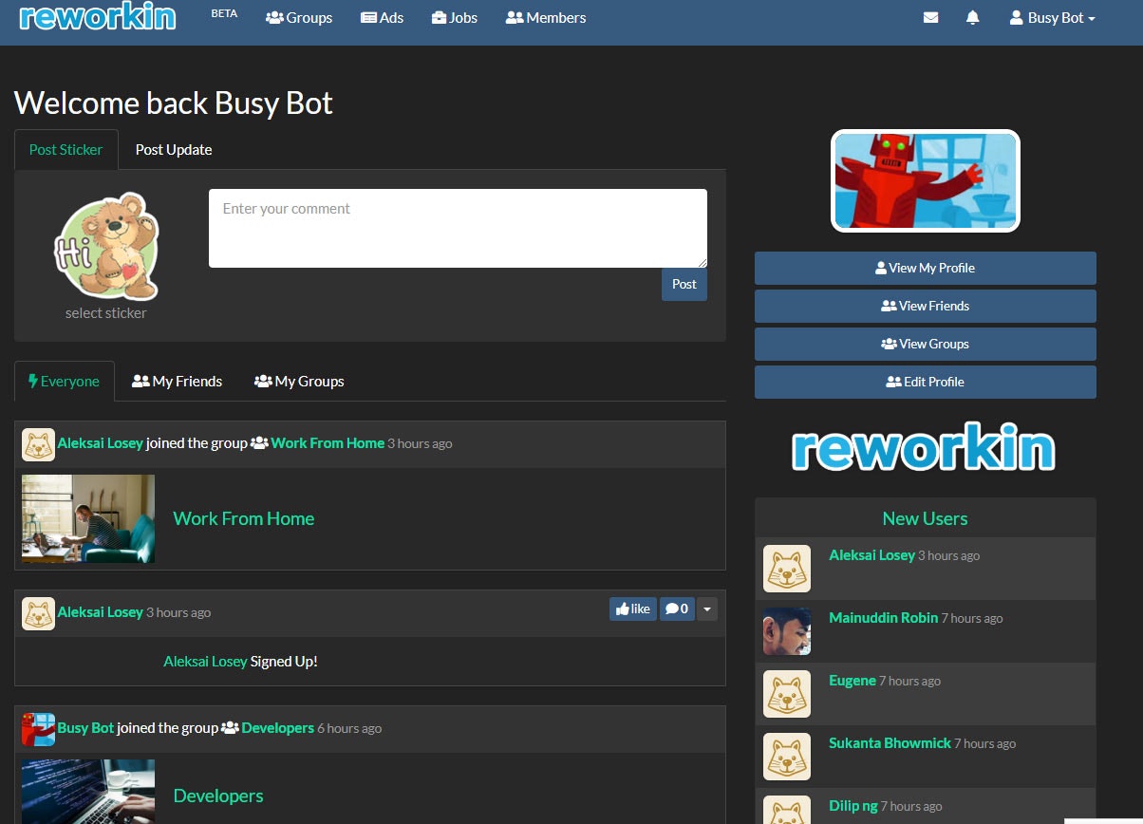Click Aleksai Losey avatar in group-join post
The width and height of the screenshot is (1143, 824).
pyautogui.click(x=38, y=444)
